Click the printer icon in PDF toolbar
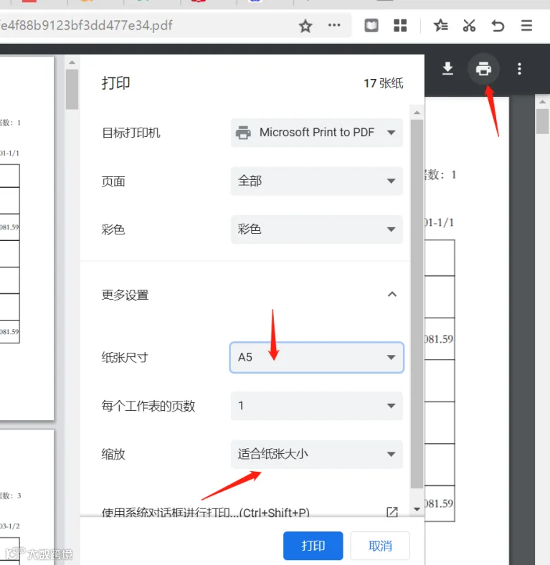 tap(483, 68)
